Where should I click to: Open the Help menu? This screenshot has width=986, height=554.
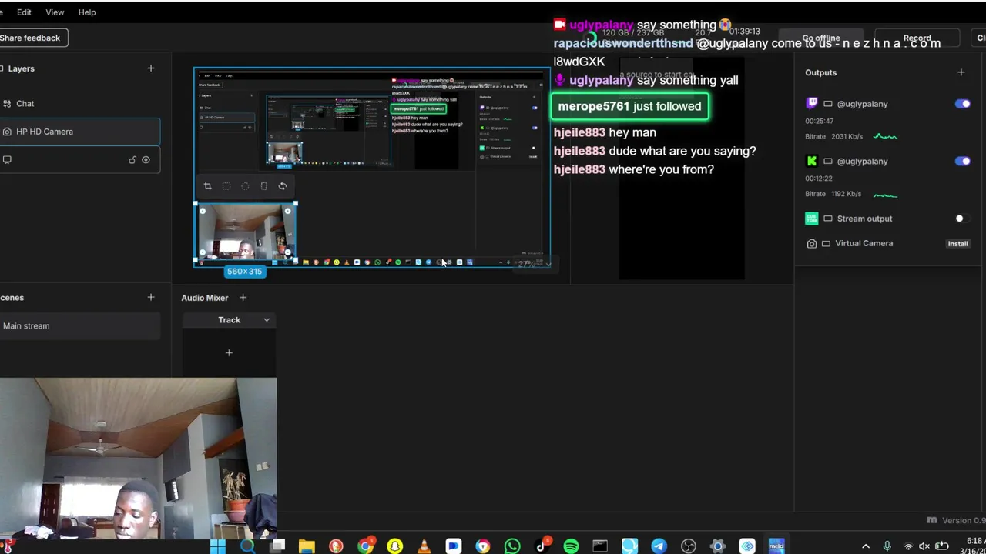[87, 12]
